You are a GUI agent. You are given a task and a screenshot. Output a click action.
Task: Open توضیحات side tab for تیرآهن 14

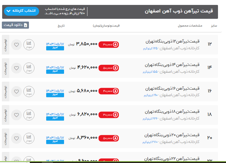tap(5, 68)
